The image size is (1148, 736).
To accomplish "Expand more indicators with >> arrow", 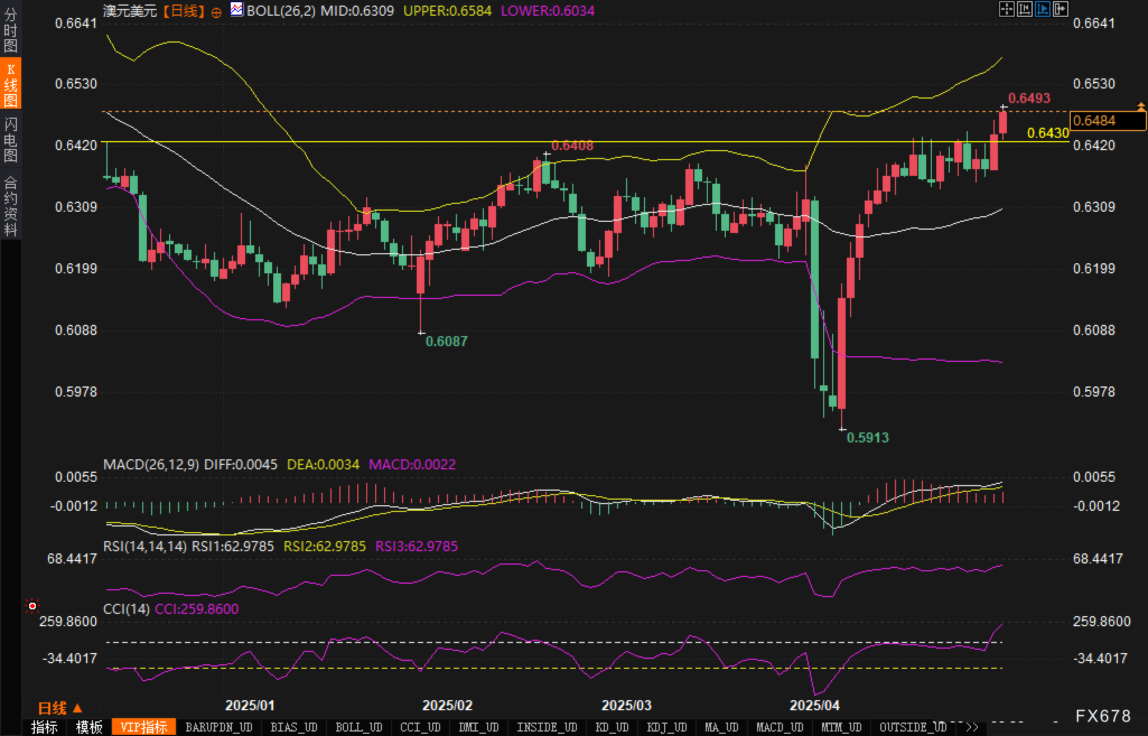I will 972,727.
